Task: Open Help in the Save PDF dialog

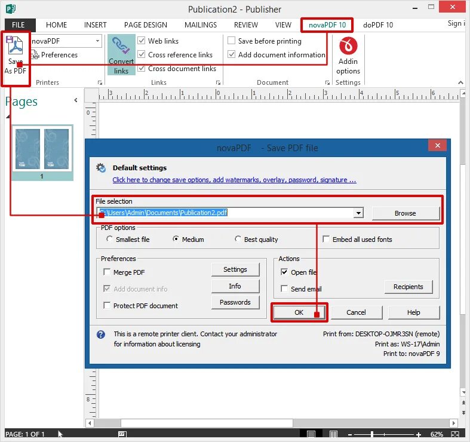Action: [x=414, y=312]
